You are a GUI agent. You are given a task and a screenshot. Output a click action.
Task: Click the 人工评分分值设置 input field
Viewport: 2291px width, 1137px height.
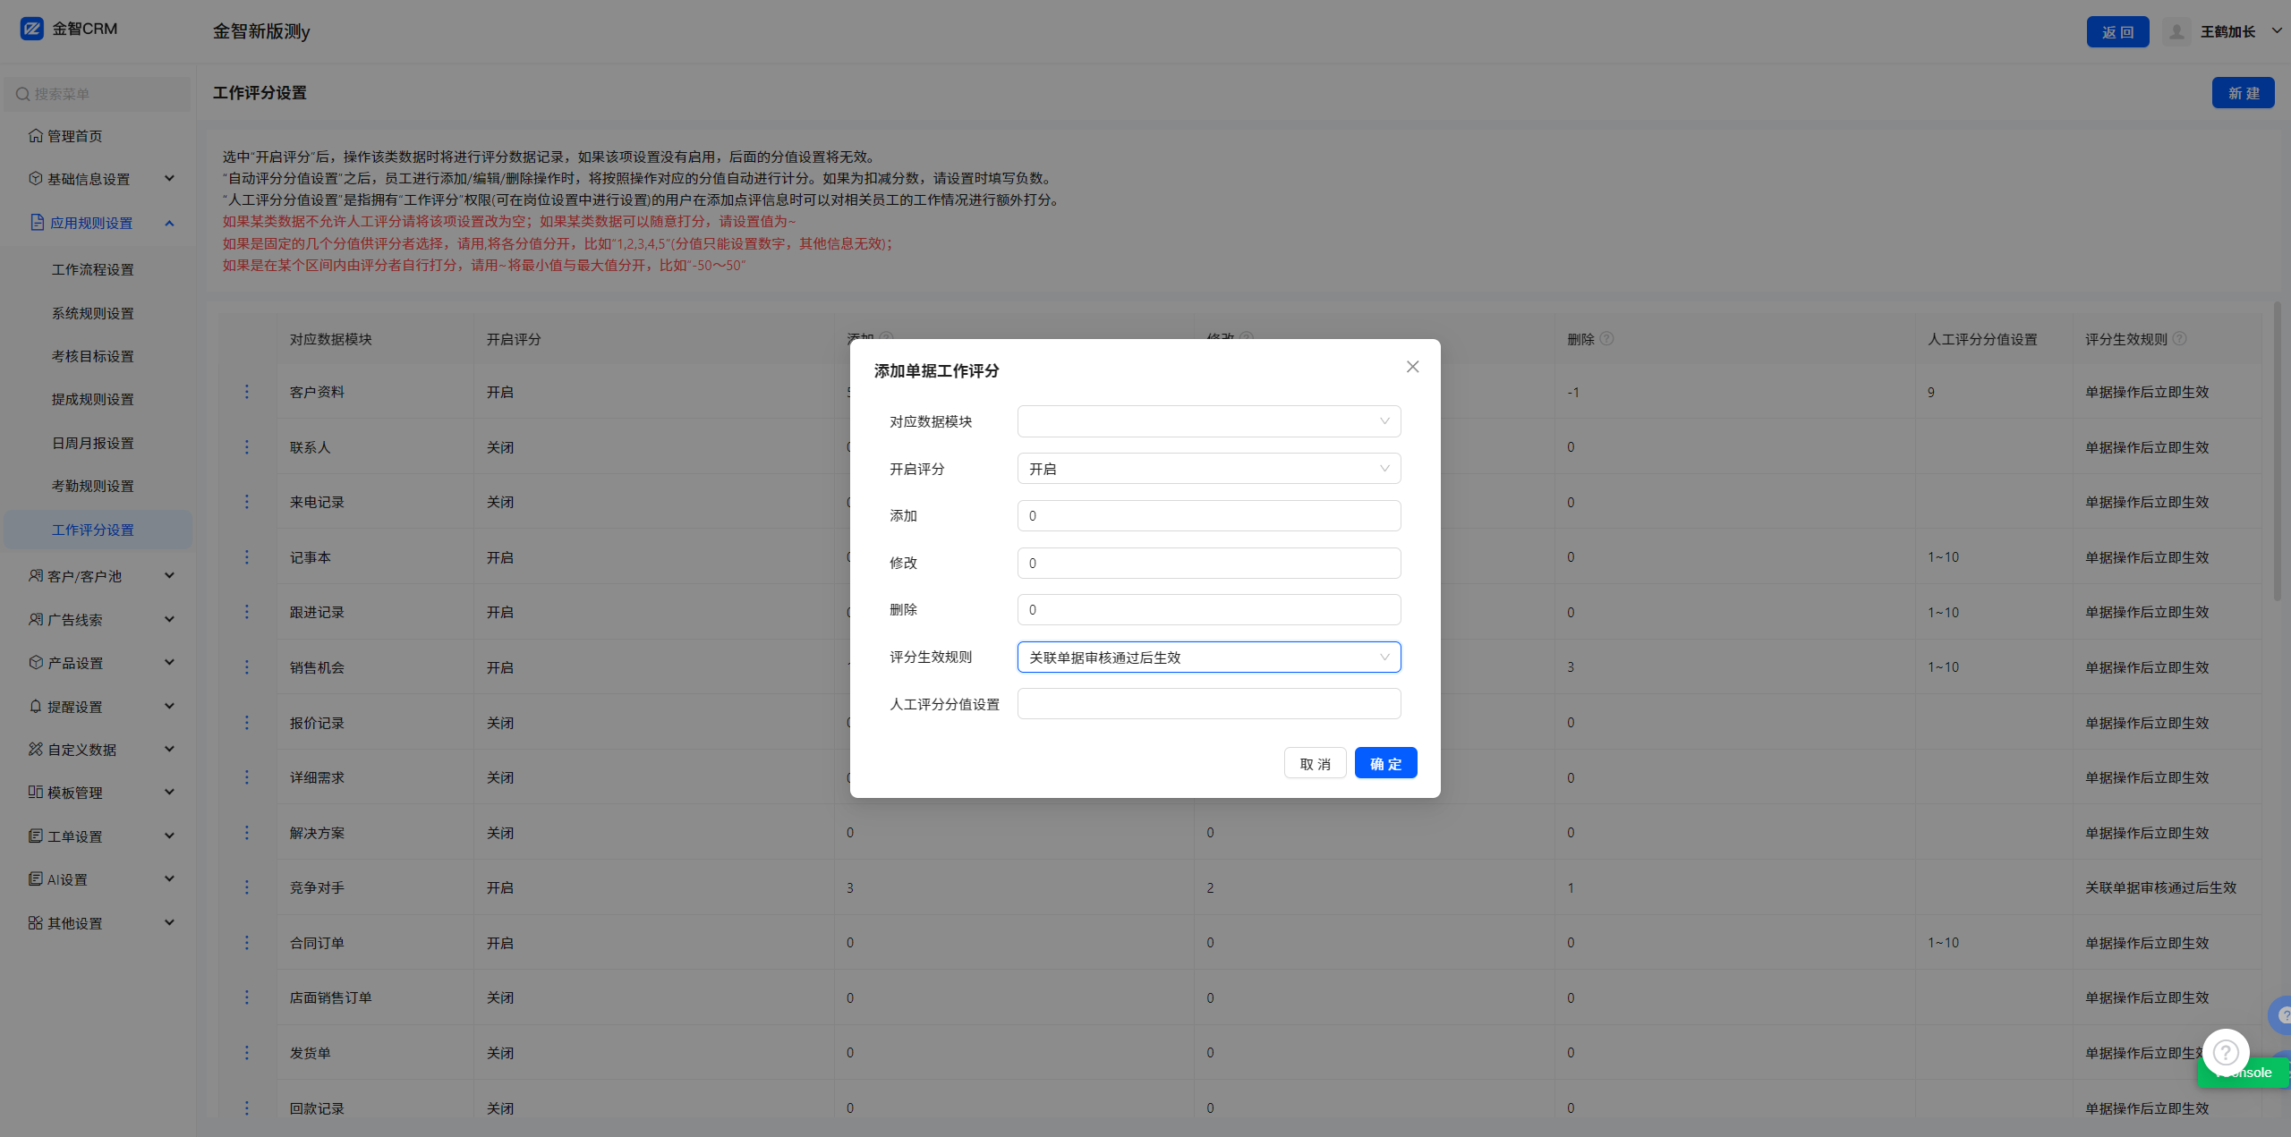(1208, 704)
